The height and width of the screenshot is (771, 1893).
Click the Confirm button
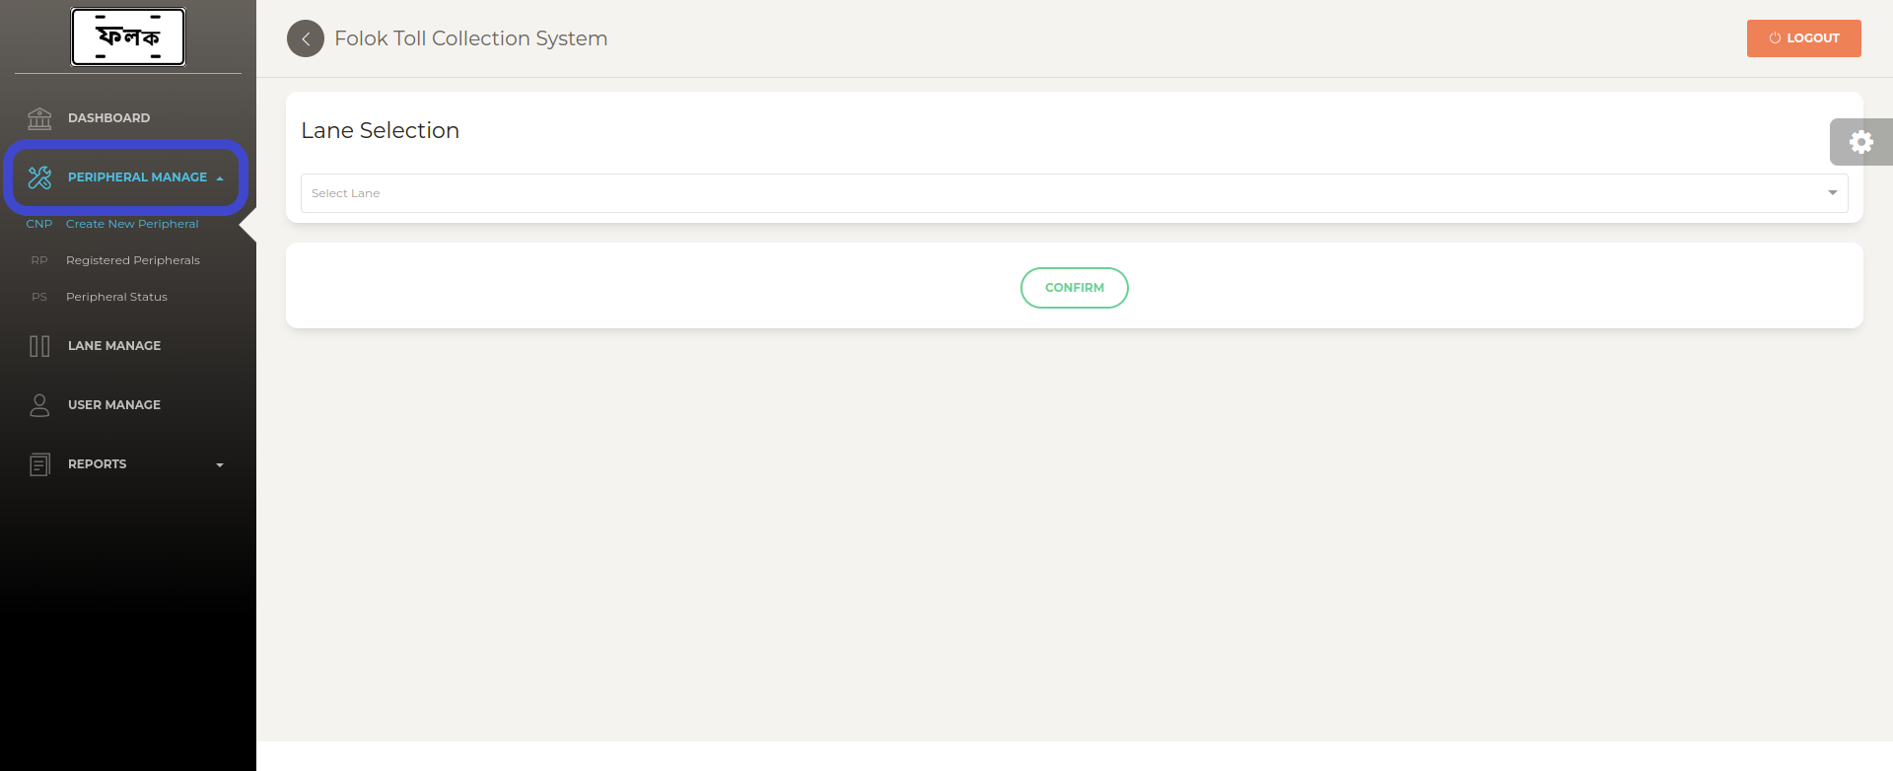click(1075, 288)
